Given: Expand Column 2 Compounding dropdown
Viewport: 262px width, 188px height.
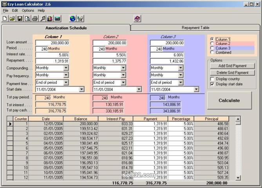Looking at the screenshot, I should tap(123, 68).
